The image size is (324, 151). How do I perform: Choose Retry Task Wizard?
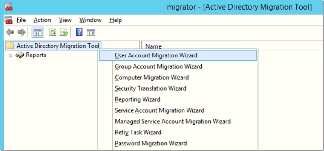click(178, 132)
